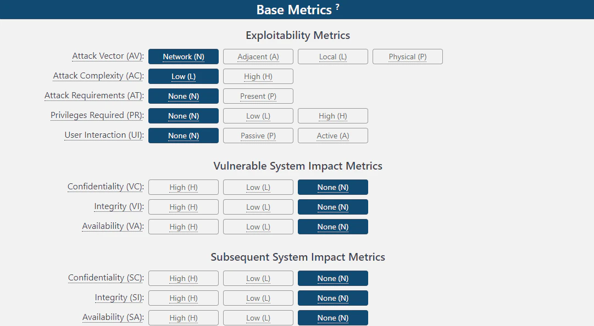Set Confidentiality (VC) to High (H)
This screenshot has height=326, width=594.
point(184,187)
